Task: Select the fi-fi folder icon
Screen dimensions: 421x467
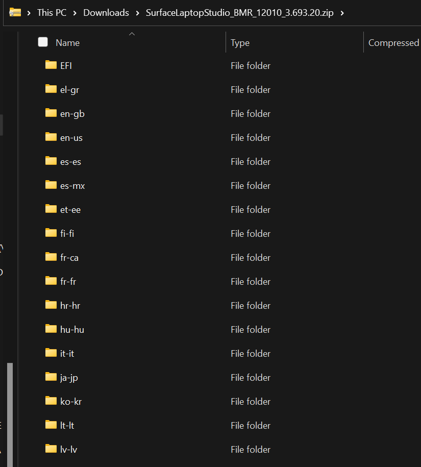Action: [51, 233]
